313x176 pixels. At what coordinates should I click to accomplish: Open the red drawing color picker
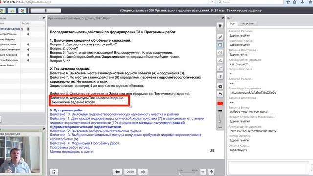(x=220, y=103)
